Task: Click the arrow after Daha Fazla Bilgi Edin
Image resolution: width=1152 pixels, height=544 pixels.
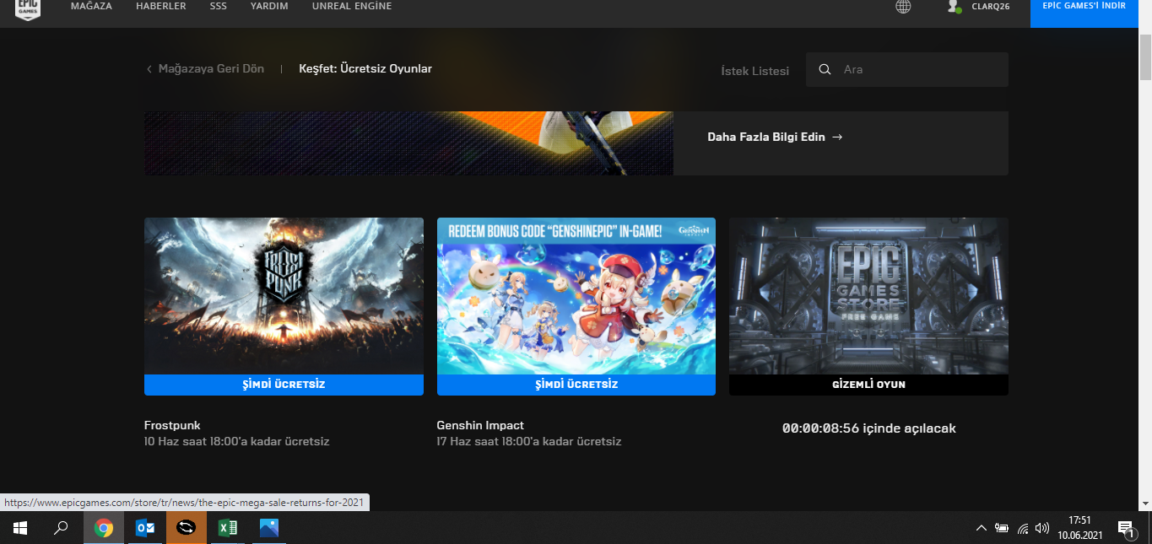Action: pyautogui.click(x=837, y=137)
